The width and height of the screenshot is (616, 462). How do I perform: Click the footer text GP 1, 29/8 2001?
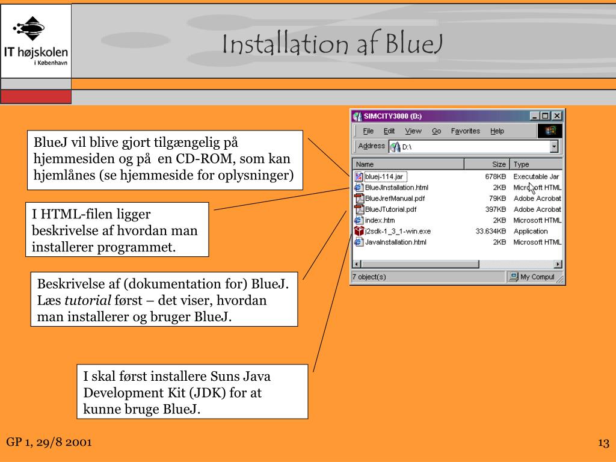(49, 442)
